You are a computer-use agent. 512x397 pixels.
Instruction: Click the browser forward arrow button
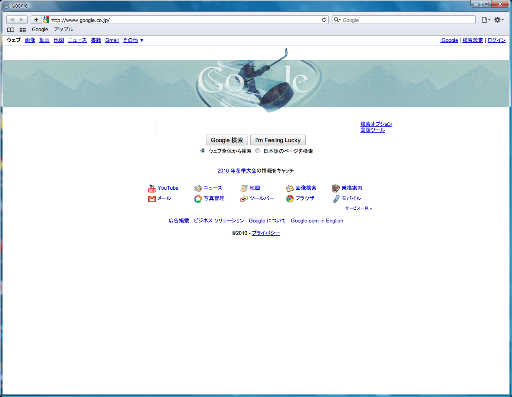click(22, 20)
